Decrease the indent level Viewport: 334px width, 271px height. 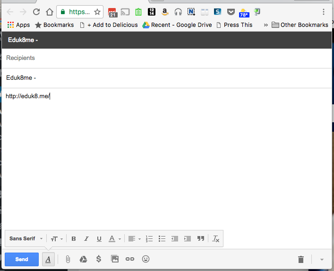(175, 239)
